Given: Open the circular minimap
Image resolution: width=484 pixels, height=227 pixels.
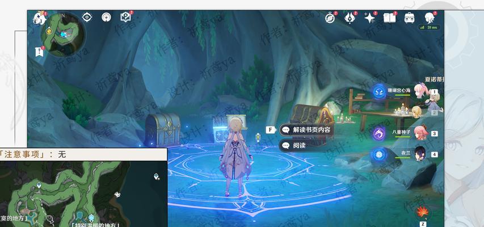Looking at the screenshot, I should pos(63,35).
